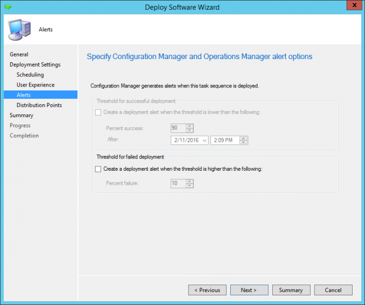
Task: Go to the General wizard page
Action: point(19,54)
